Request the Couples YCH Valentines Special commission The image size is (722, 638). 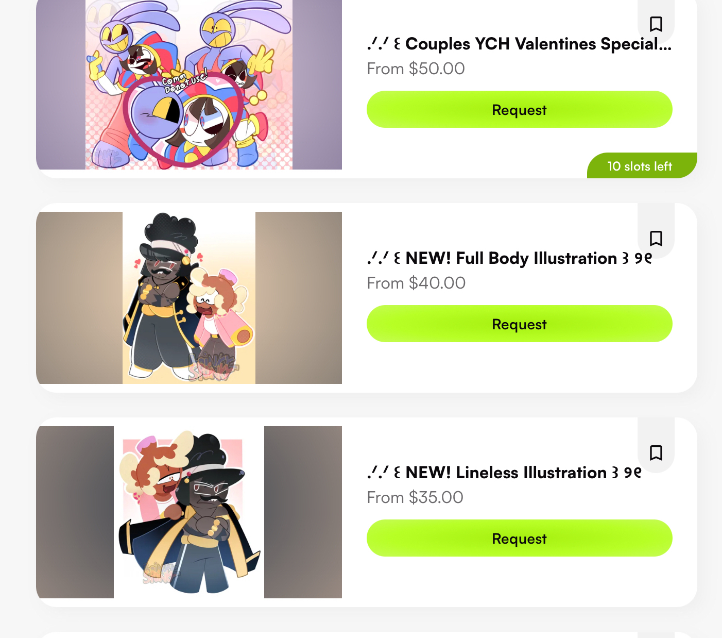coord(519,109)
